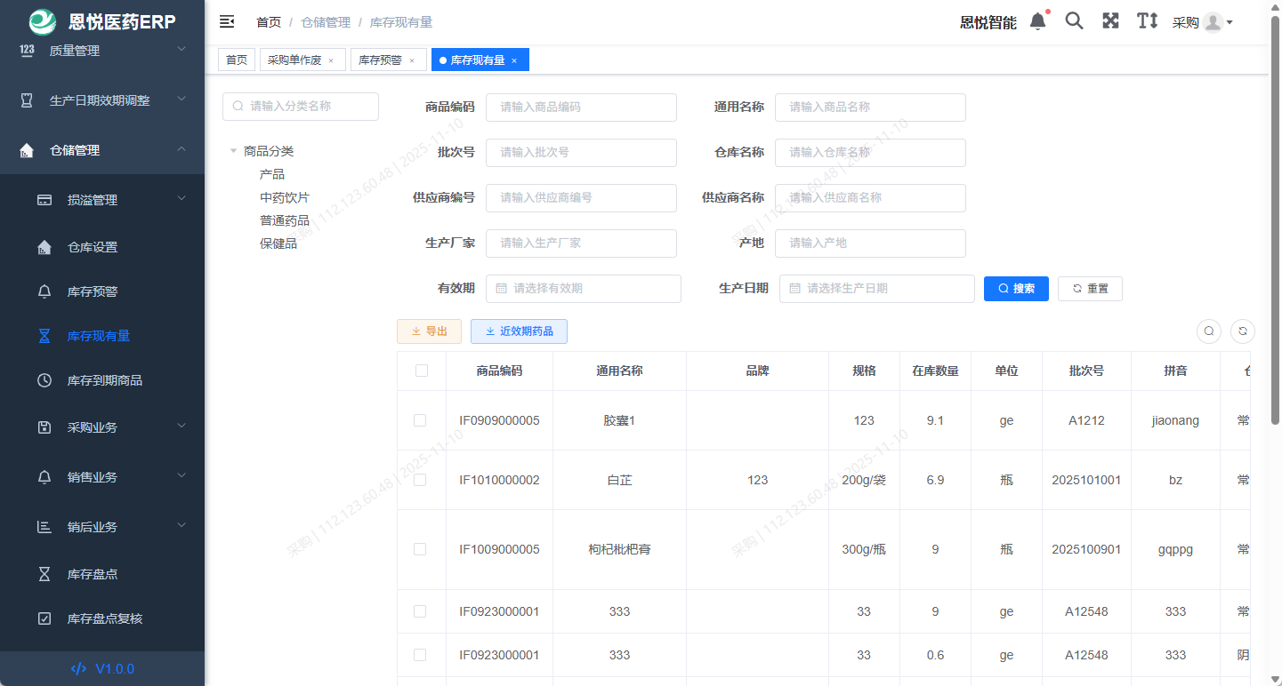Click the table search toggle icon
This screenshot has width=1282, height=686.
[x=1208, y=331]
